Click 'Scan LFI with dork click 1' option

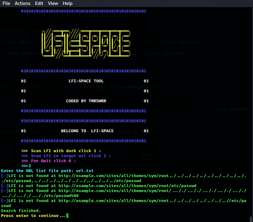pos(61,151)
